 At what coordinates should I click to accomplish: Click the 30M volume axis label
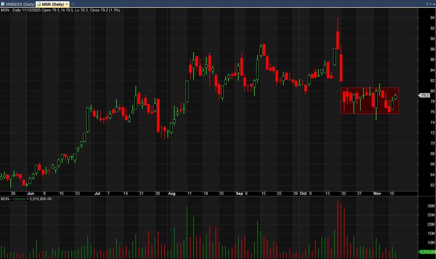pyautogui.click(x=431, y=206)
